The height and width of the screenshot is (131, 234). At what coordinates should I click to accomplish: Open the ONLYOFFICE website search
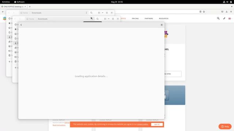pos(218,18)
